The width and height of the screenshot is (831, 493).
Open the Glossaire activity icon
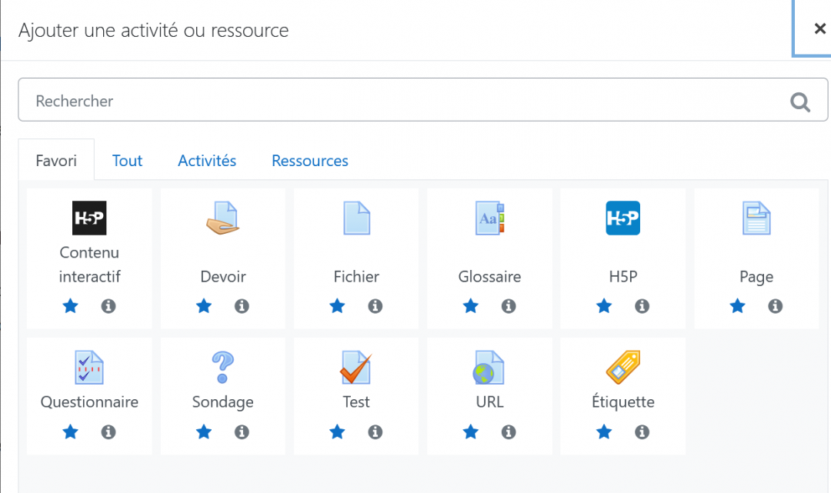coord(489,218)
